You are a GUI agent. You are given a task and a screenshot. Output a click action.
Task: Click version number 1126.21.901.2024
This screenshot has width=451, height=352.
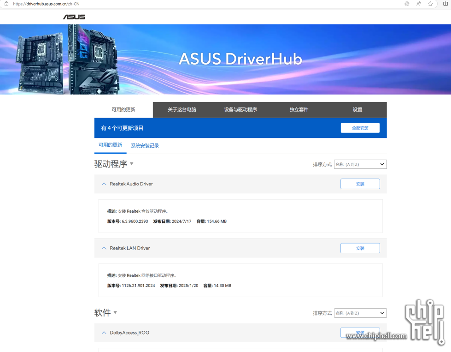coord(138,286)
